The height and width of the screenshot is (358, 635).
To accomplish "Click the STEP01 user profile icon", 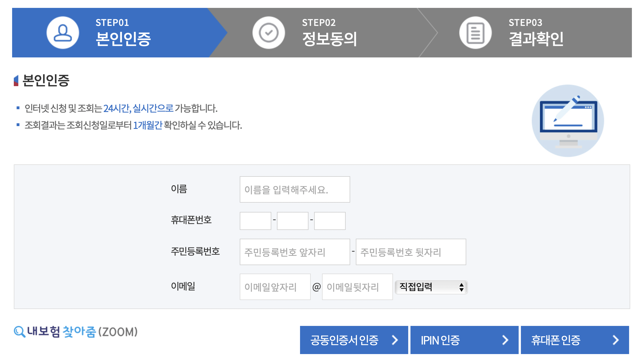I will pos(63,33).
